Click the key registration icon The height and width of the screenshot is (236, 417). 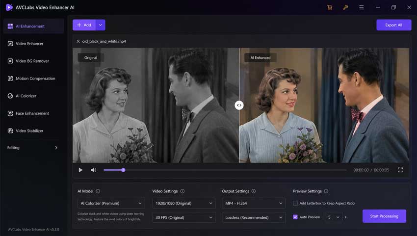click(345, 7)
